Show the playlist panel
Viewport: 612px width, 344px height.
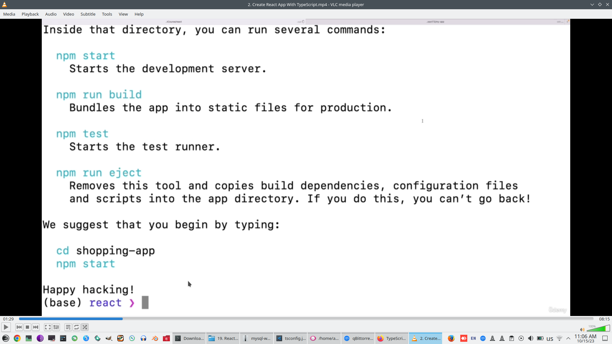click(x=68, y=327)
